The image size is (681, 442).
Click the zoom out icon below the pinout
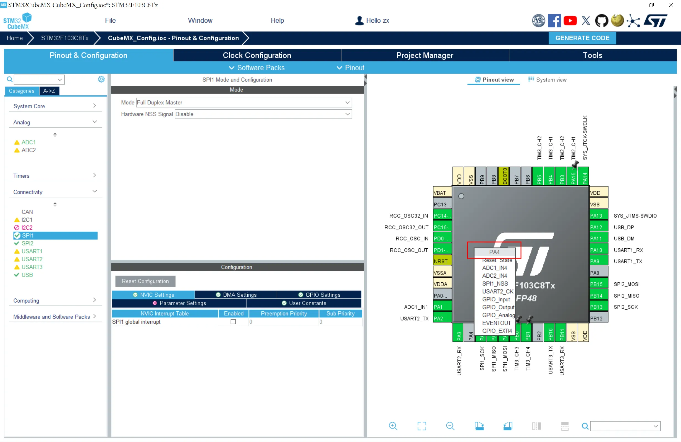pos(450,426)
